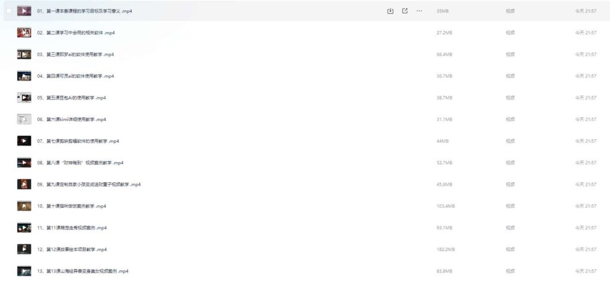This screenshot has height=281, width=610.
Task: Open file name 09 第九课定制自家小孩
Action: click(89, 185)
